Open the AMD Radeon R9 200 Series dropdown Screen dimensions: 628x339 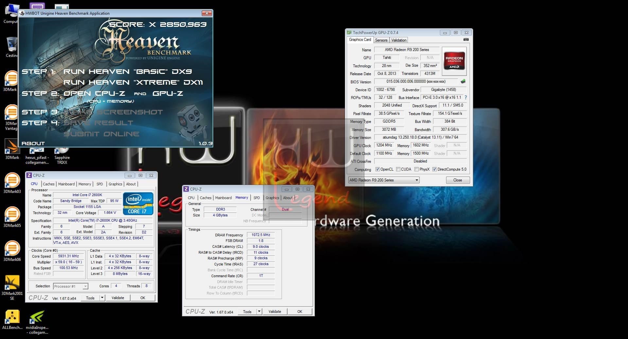[x=384, y=180]
